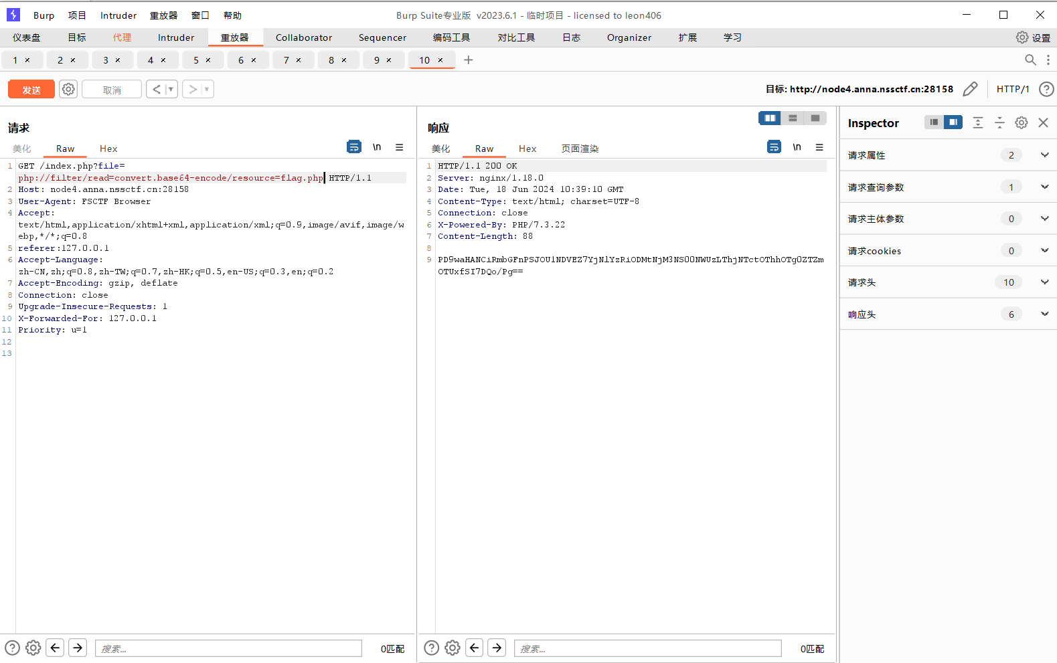Open the Repeater send settings gear
This screenshot has height=663, width=1057.
point(68,89)
